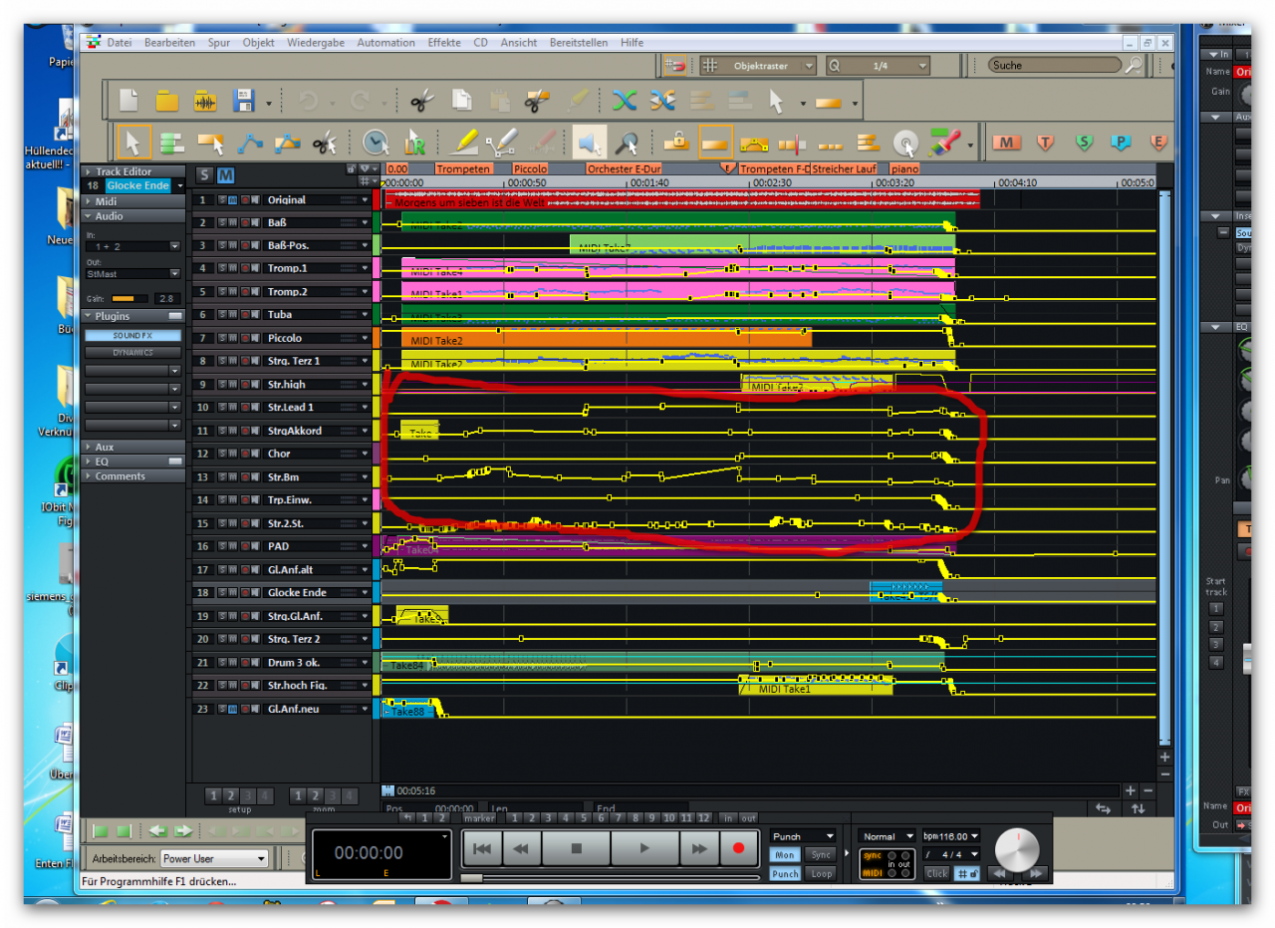
Task: Click the transport Stop button
Action: coord(576,848)
